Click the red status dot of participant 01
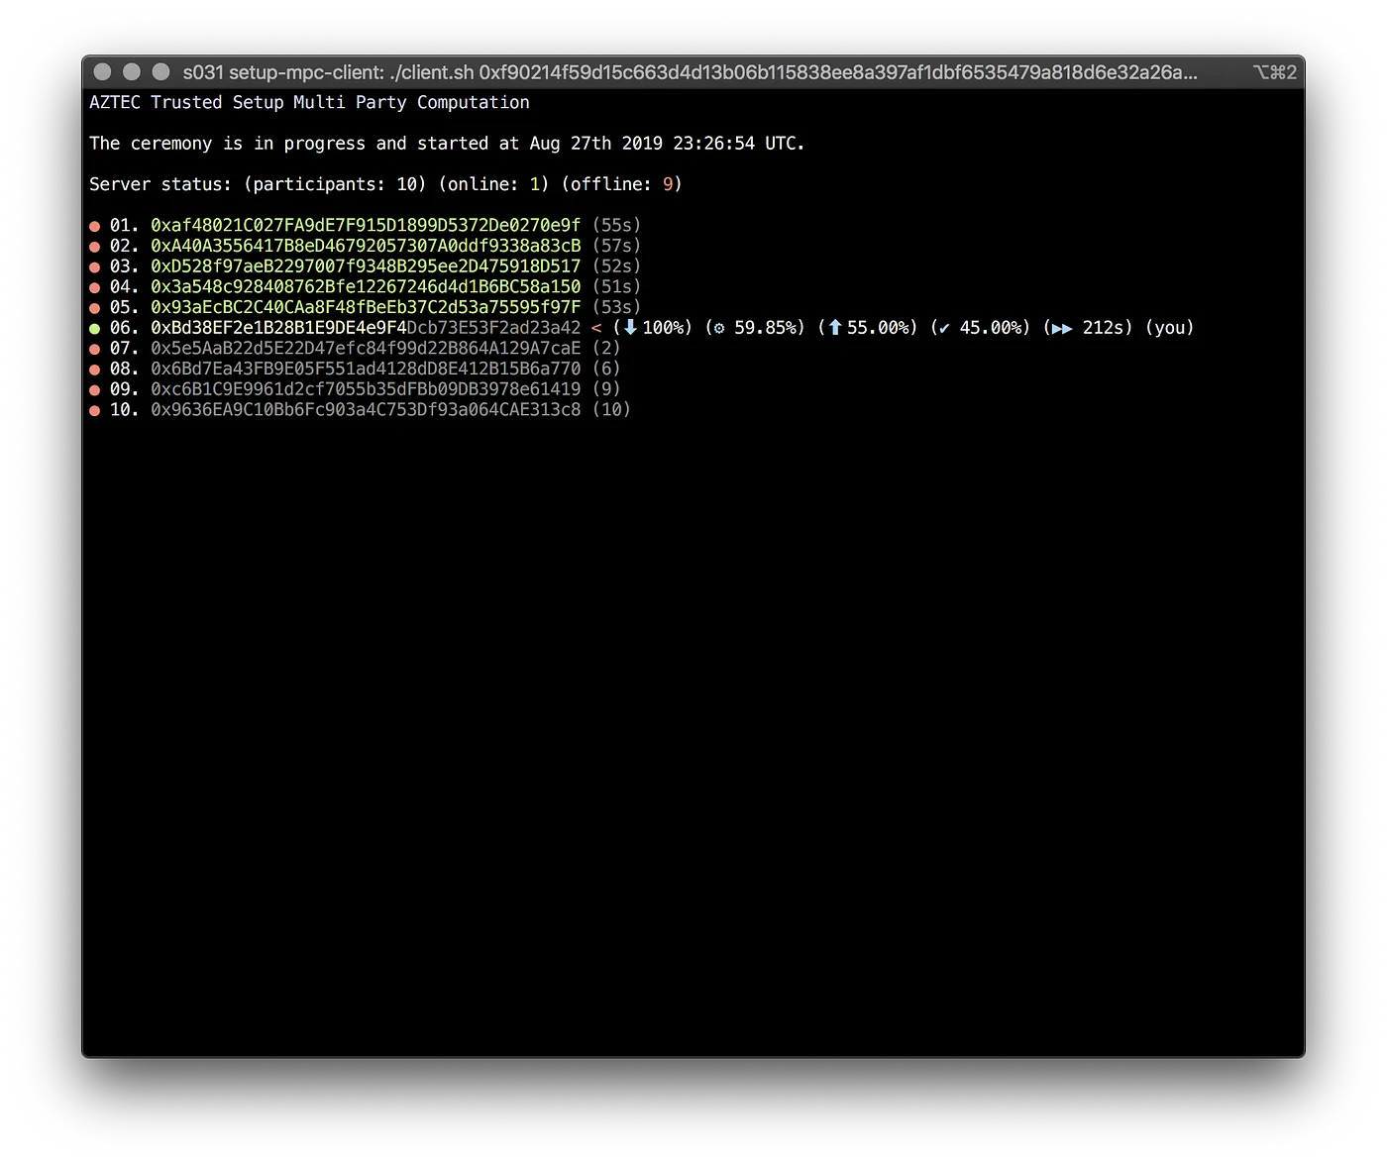This screenshot has width=1387, height=1166. click(95, 226)
